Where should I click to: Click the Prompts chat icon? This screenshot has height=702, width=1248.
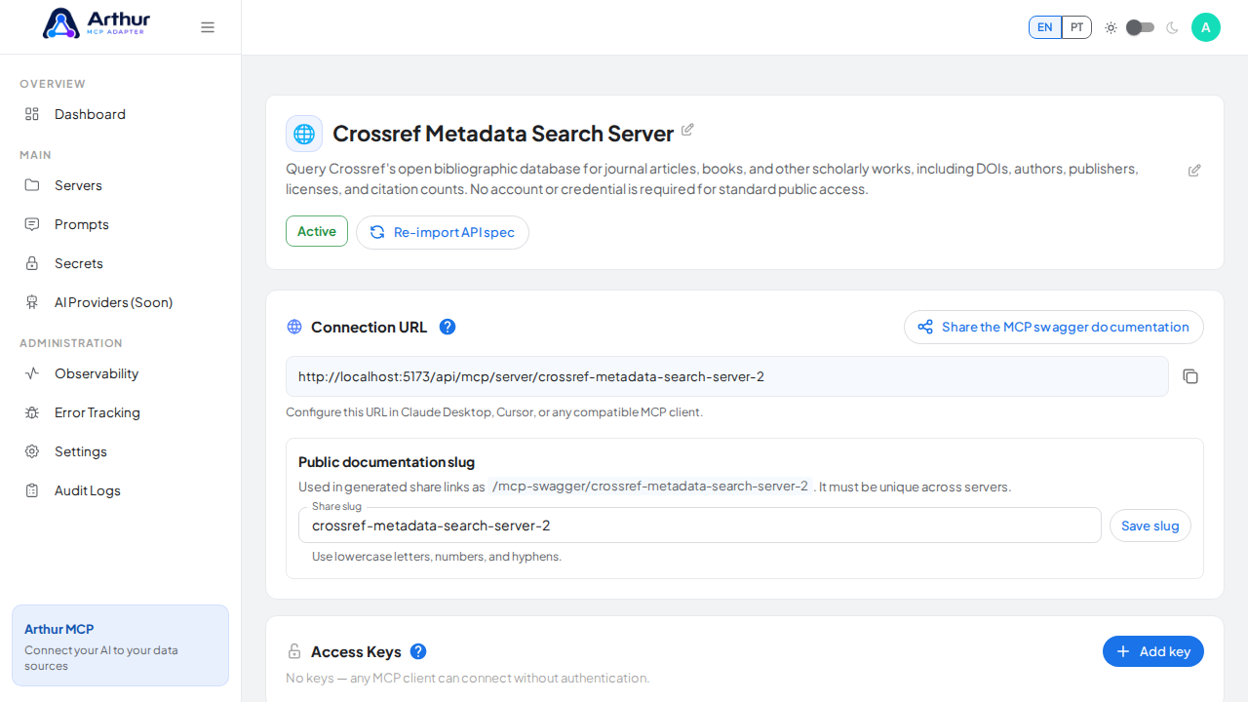32,224
